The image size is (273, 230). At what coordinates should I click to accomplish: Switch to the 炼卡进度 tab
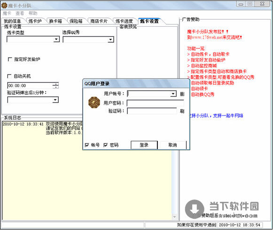pyautogui.click(x=124, y=21)
